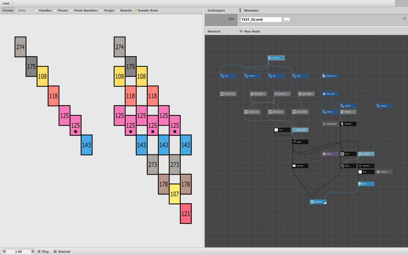
Task: Select the cull1 node
Action: click(x=366, y=184)
